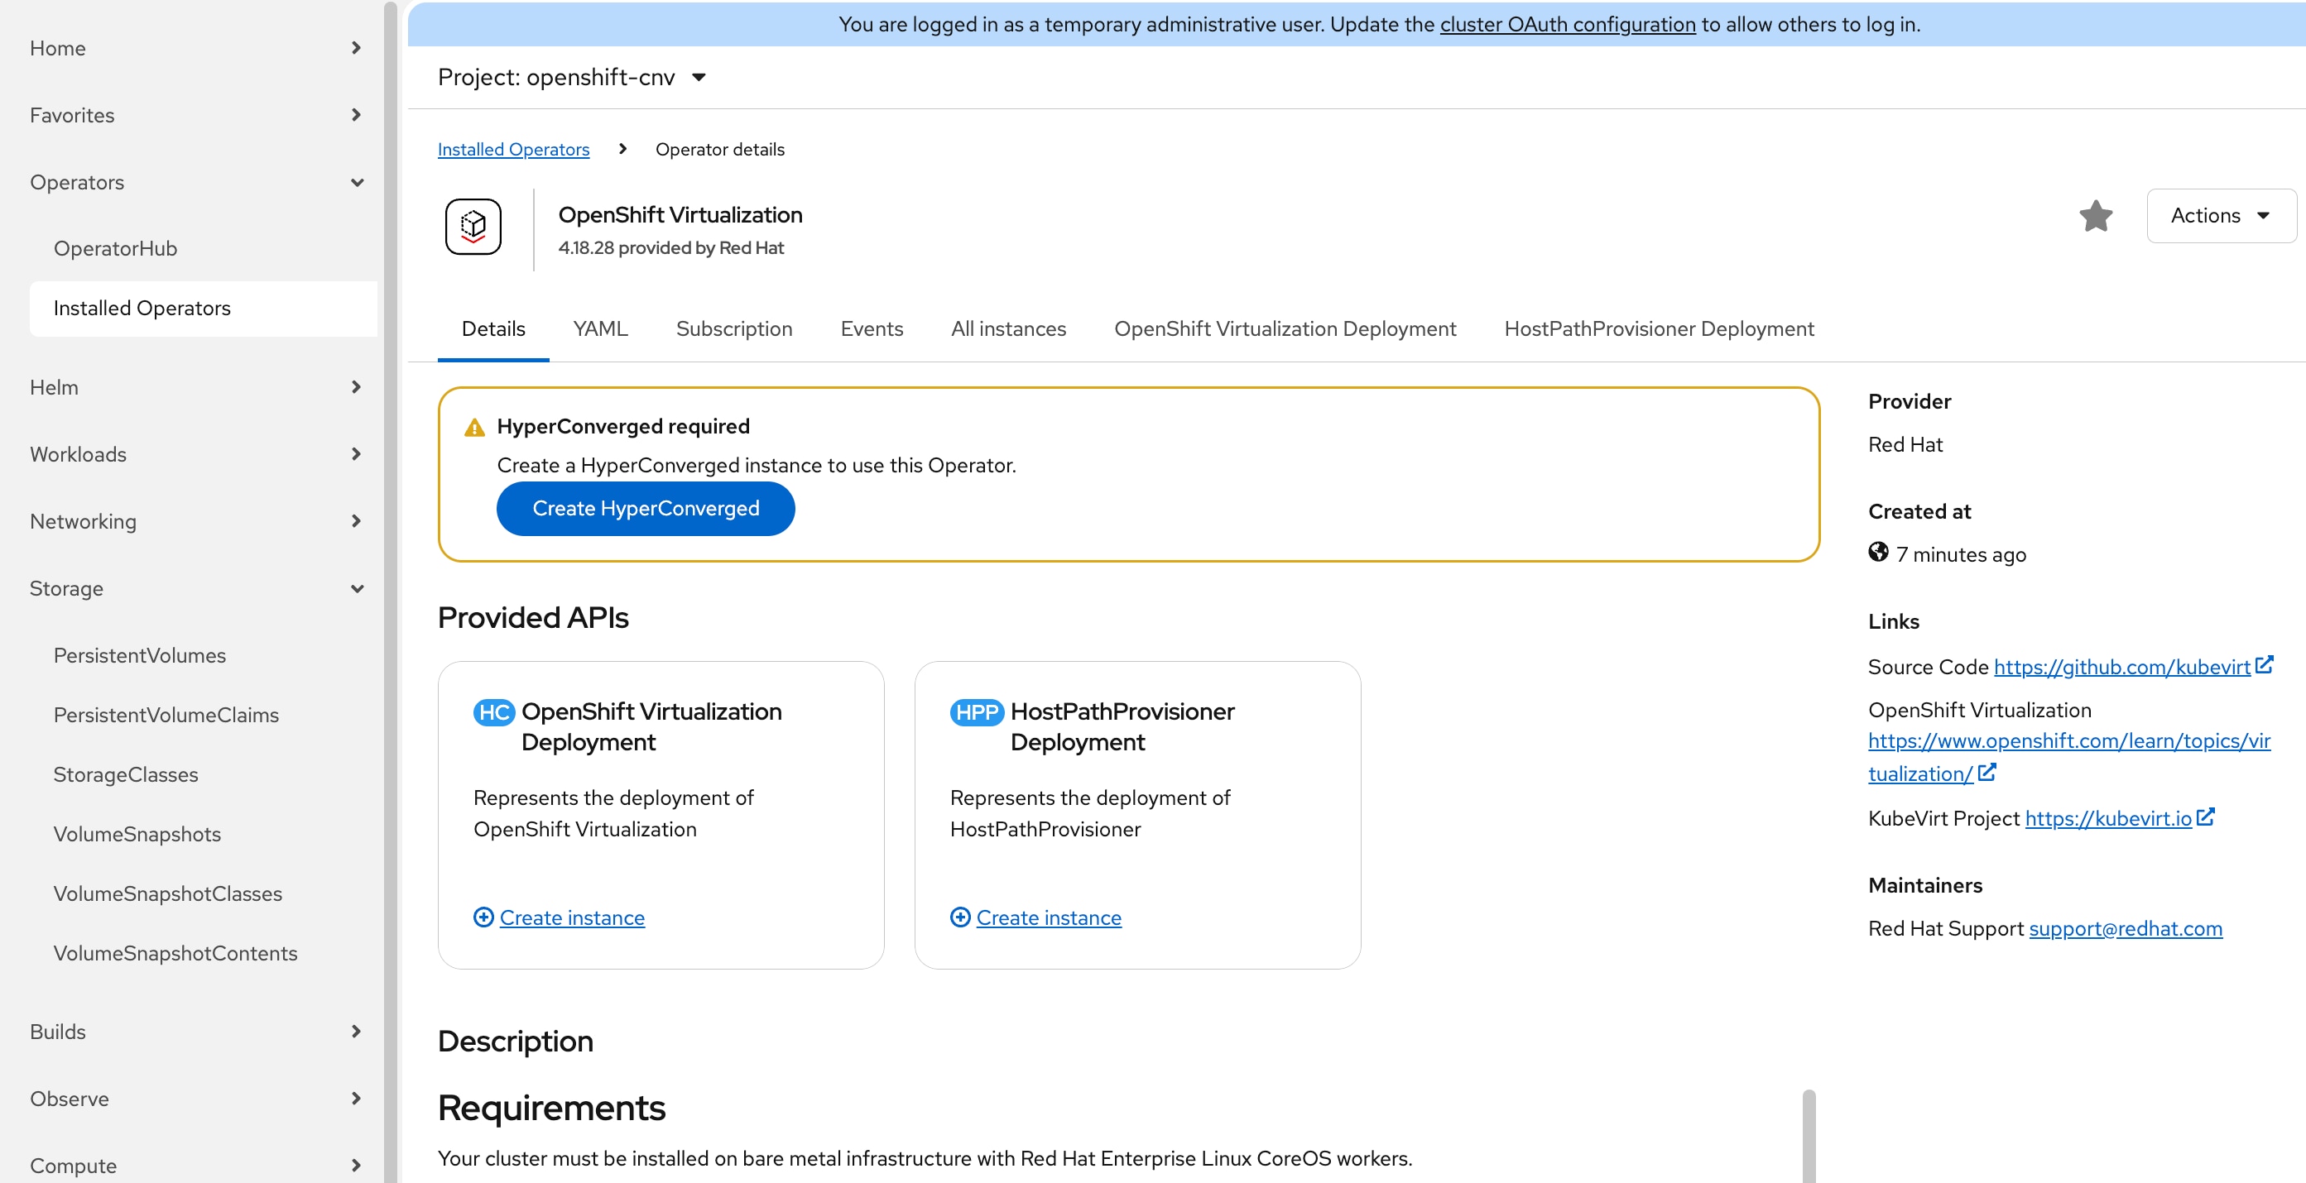Click the HyperConverged warning triangle icon
This screenshot has width=2306, height=1183.
(x=474, y=428)
